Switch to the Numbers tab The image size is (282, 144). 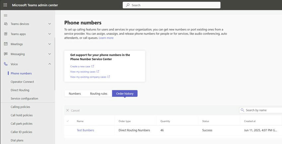point(75,94)
